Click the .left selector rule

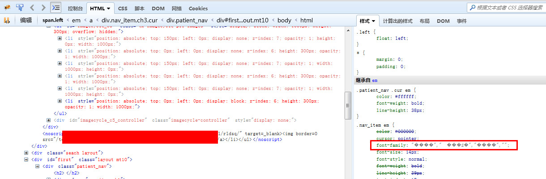pyautogui.click(x=363, y=32)
